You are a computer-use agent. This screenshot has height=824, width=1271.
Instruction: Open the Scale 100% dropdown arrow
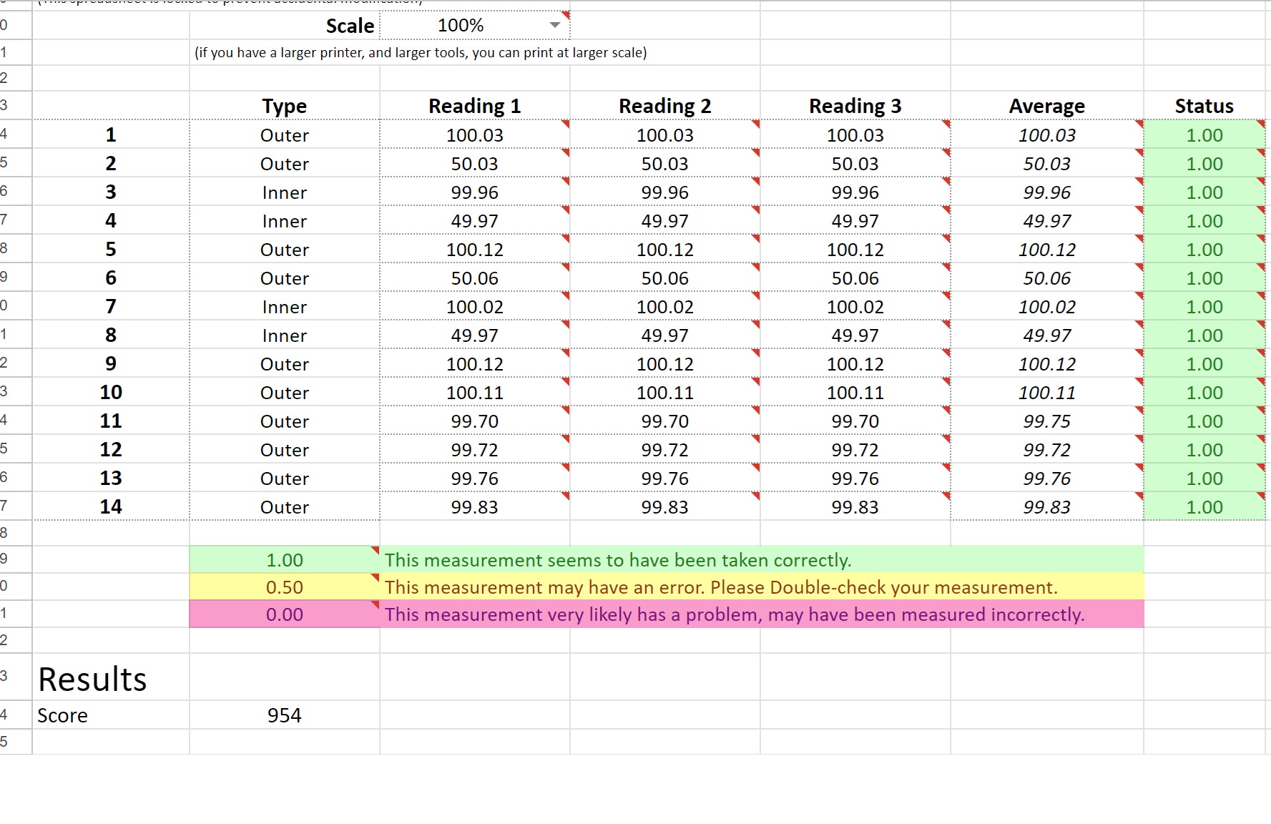tap(554, 25)
